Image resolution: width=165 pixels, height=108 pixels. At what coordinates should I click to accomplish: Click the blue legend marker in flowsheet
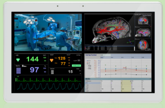pos(87,61)
